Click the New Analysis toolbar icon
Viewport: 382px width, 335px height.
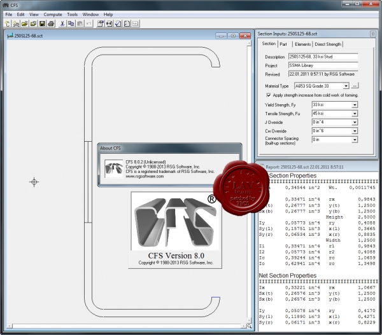tap(16, 24)
